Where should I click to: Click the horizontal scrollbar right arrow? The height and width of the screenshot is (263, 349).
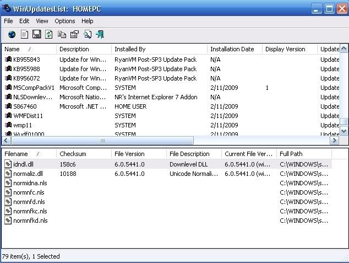click(334, 141)
